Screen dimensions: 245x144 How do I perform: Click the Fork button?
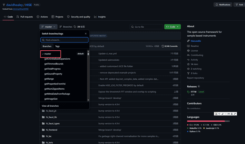tap(240, 5)
